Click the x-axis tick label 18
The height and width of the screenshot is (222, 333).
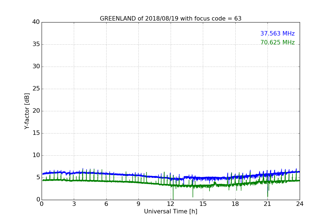(x=235, y=204)
